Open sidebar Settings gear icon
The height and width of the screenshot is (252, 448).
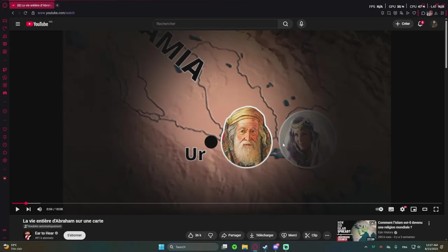click(5, 160)
